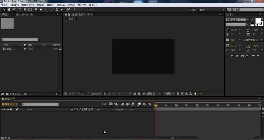Toggle transparency grid icon in viewer
Image resolution: width=264 pixels, height=140 pixels.
tap(139, 94)
